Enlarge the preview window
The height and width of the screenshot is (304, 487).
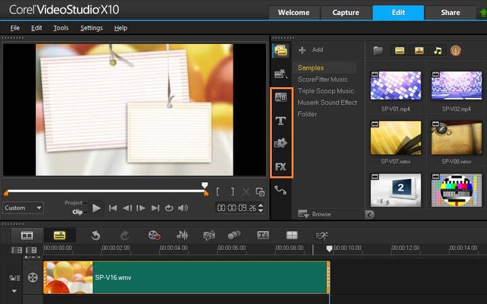coord(260,192)
